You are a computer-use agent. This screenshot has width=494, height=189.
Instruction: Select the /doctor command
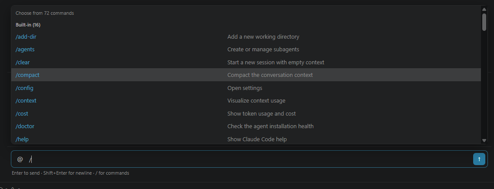246,126
